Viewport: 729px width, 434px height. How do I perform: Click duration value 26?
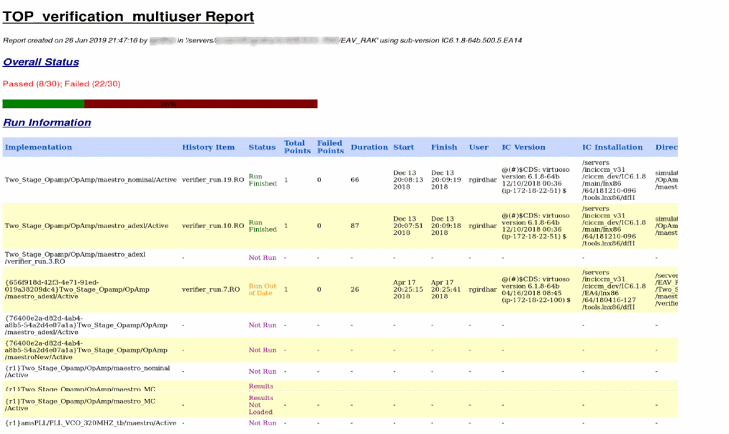pyautogui.click(x=355, y=289)
